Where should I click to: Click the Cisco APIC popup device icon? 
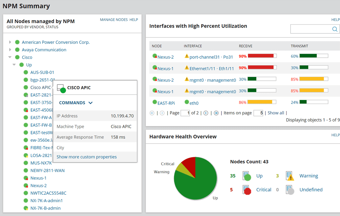pyautogui.click(x=61, y=88)
